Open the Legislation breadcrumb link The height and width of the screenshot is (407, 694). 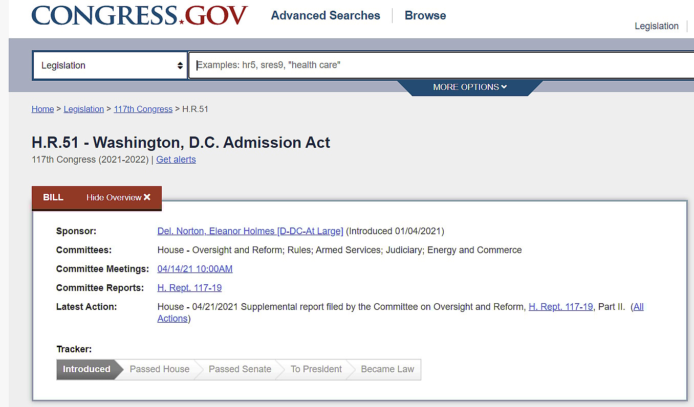tap(83, 109)
